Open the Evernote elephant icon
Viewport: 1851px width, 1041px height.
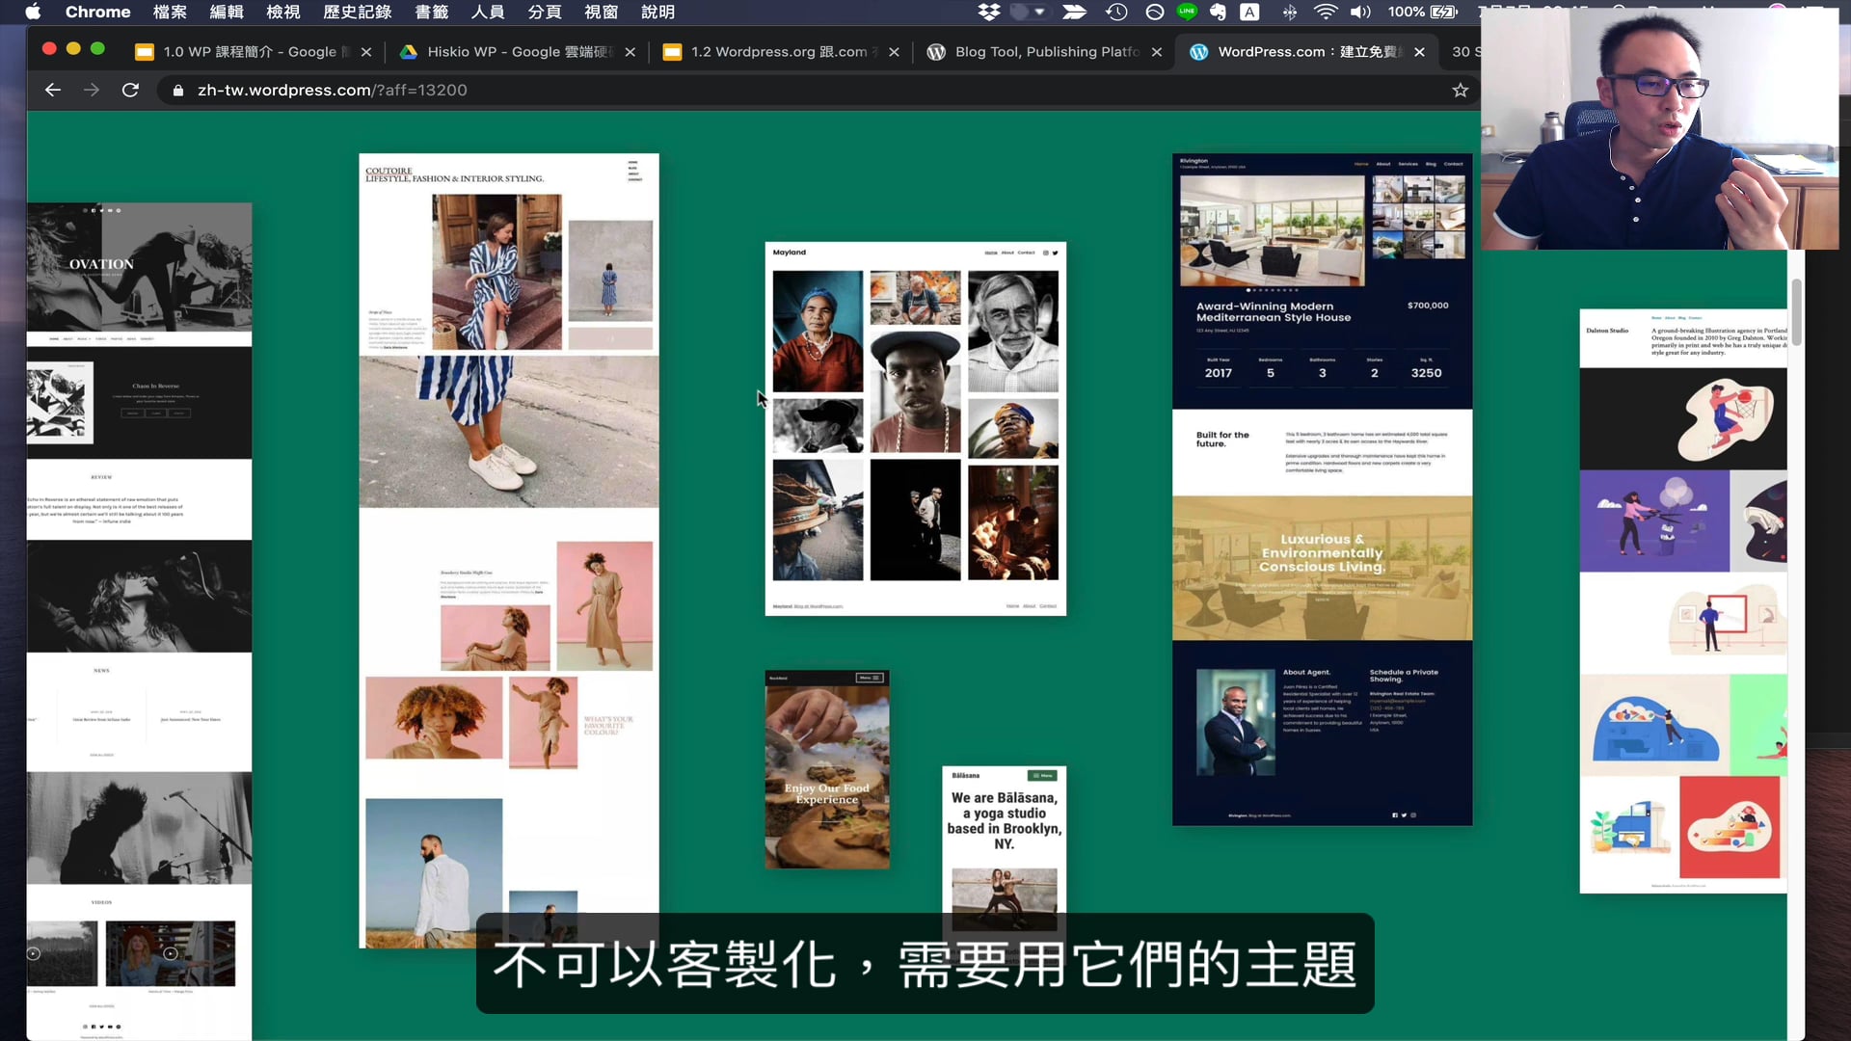coord(1219,12)
